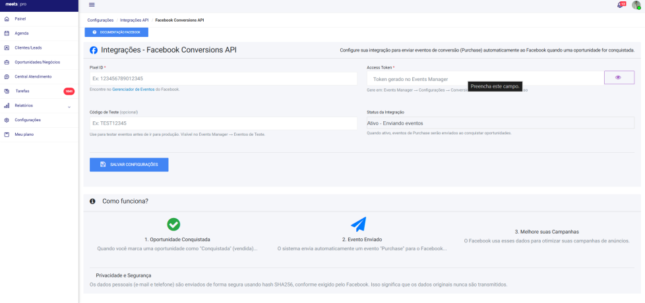Toggle Access Token visibility eye button
Viewport: 645px width, 303px height.
619,78
